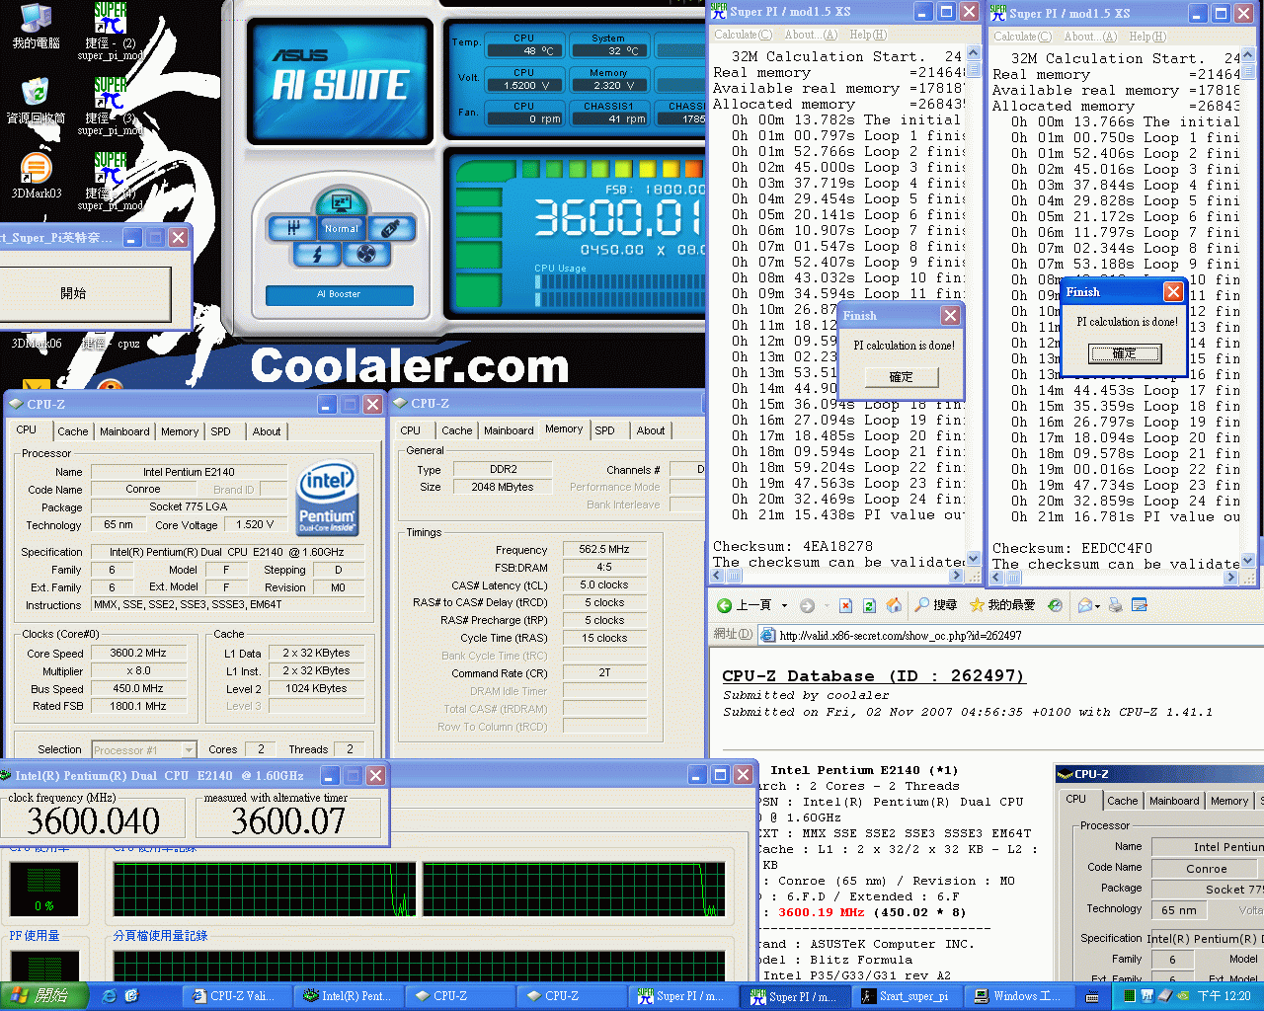Click the Intel Pentium logo in CPU-Z
Viewport: 1264px width, 1011px height.
[327, 499]
